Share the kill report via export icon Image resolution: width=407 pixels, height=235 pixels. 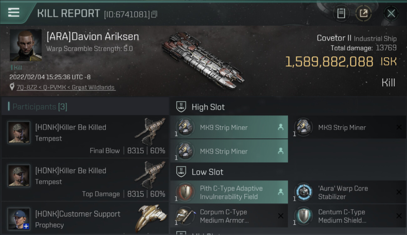point(363,13)
